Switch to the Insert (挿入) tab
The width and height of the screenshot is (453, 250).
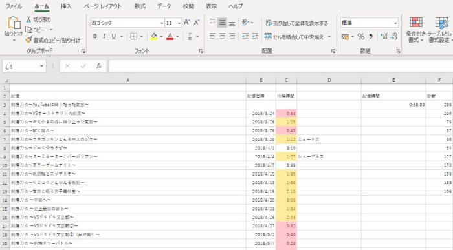66,6
